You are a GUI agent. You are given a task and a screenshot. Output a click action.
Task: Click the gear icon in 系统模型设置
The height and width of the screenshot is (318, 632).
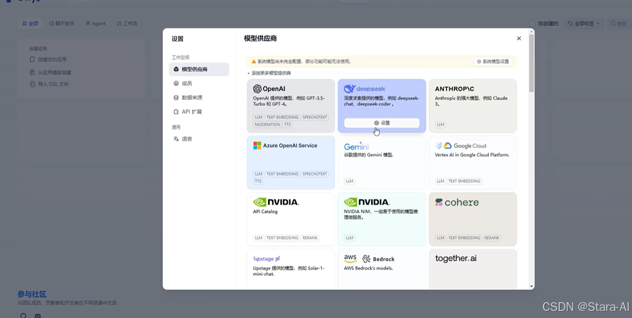(x=479, y=62)
